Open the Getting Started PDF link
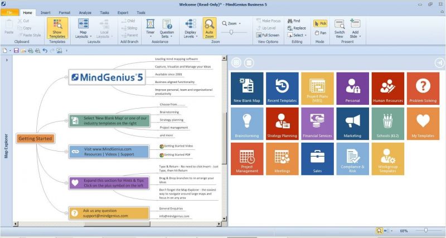Screen dimensions: 446x238 coord(175,155)
